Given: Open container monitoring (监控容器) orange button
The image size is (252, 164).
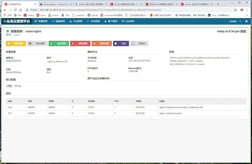Looking at the screenshot, I should coord(102,44).
